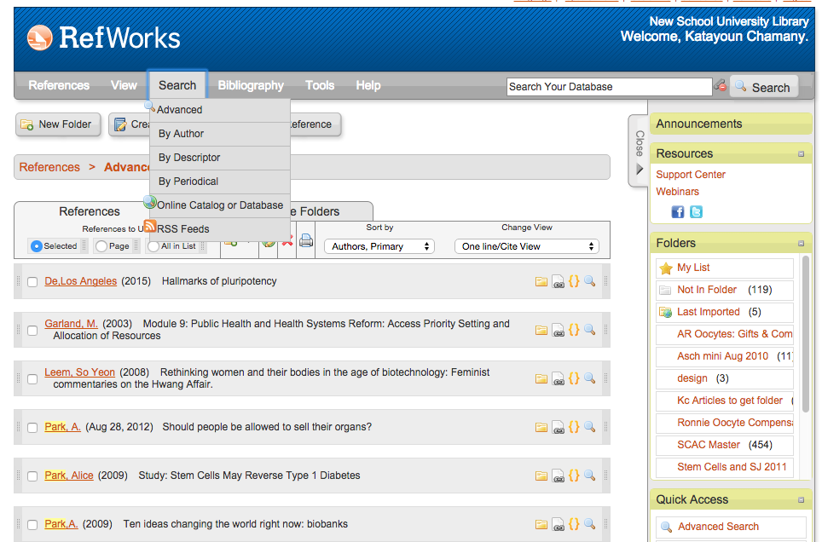Screen dimensions: 822x542
Task: Open the Bibliography menu
Action: (251, 85)
